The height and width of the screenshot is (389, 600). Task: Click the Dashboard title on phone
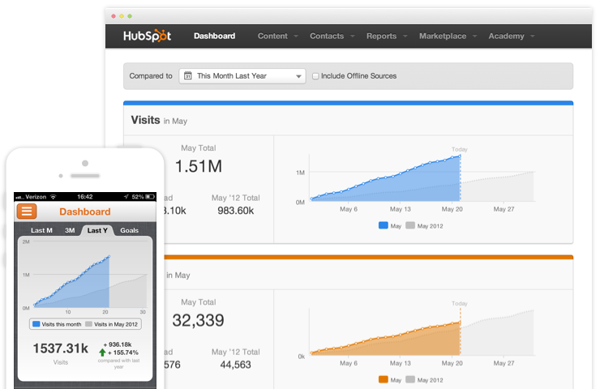85,212
